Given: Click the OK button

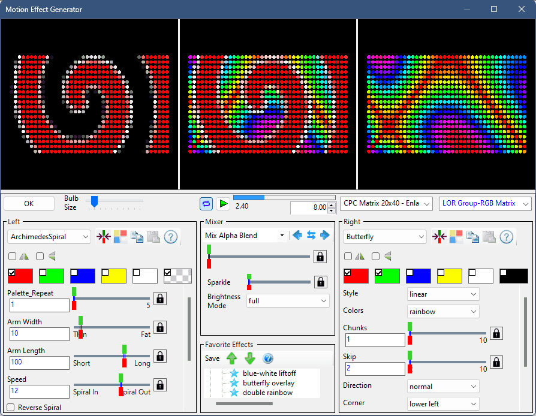Looking at the screenshot, I should click(x=29, y=204).
